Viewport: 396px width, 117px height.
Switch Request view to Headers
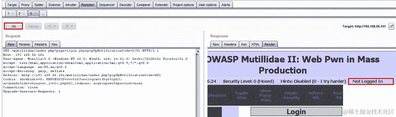click(41, 44)
